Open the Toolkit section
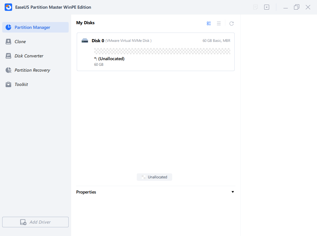317x236 pixels. pyautogui.click(x=21, y=84)
